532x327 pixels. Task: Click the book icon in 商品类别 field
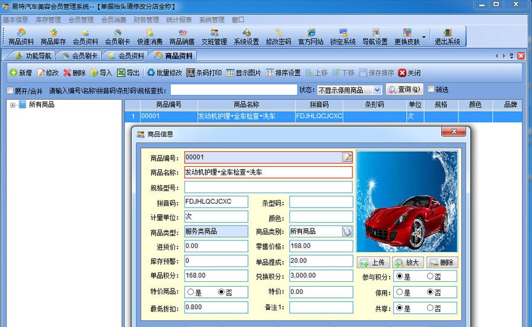347,231
